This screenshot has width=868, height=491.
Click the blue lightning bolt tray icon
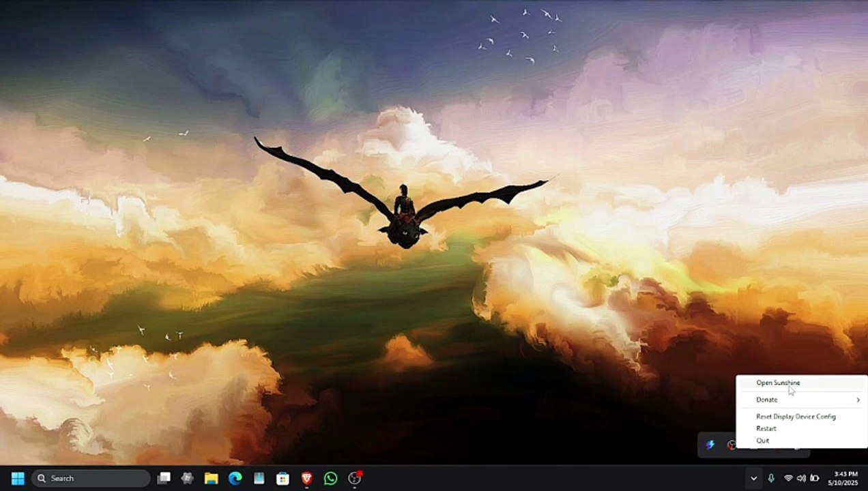(710, 445)
